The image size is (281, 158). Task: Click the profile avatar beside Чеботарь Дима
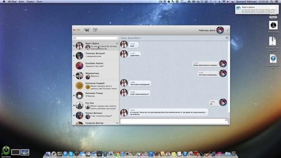pos(220,30)
